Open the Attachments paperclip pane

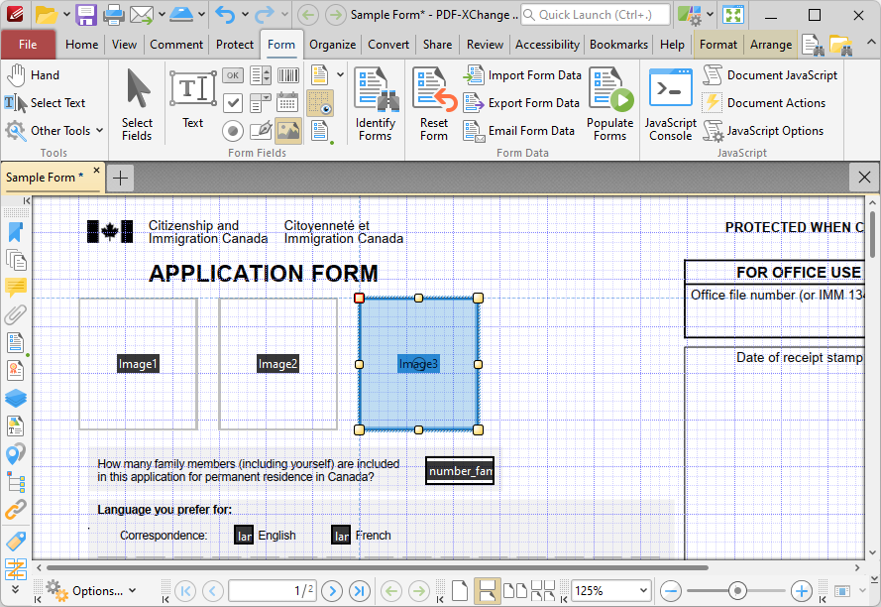[16, 314]
